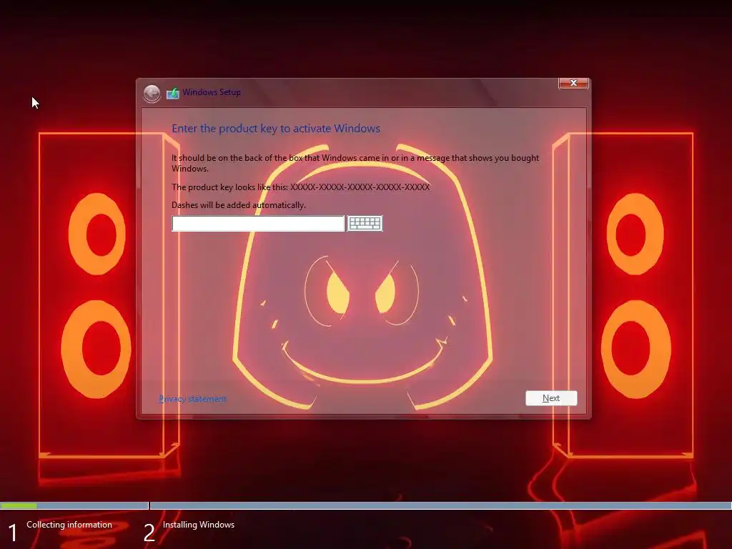The width and height of the screenshot is (732, 549).
Task: Click the "It should be on the back" instructions text
Action: [355, 163]
